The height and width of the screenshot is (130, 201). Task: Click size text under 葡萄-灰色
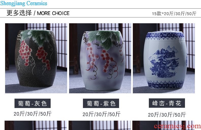point(33,114)
